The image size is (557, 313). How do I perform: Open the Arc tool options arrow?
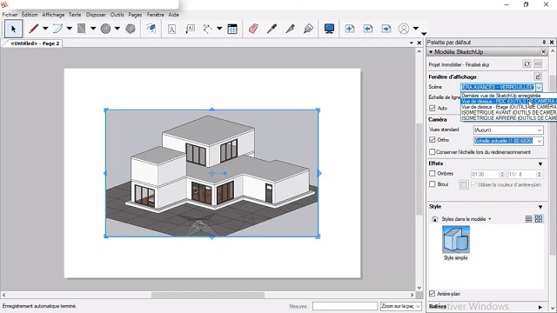[x=70, y=29]
